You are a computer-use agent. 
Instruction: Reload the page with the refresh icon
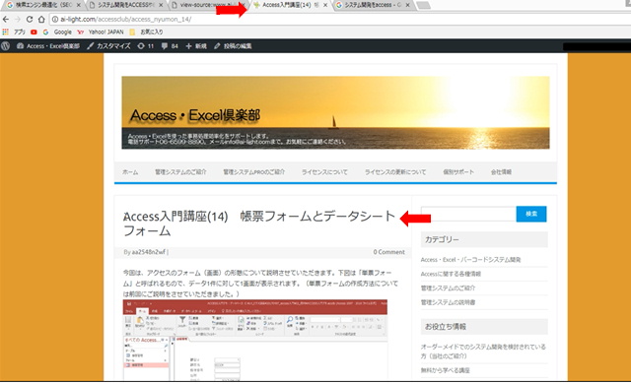click(30, 20)
